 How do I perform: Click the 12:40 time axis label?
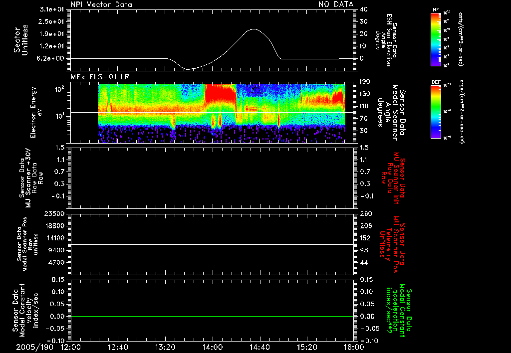118,348
